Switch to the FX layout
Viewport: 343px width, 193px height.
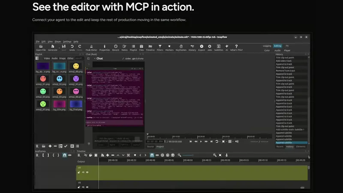[287, 46]
